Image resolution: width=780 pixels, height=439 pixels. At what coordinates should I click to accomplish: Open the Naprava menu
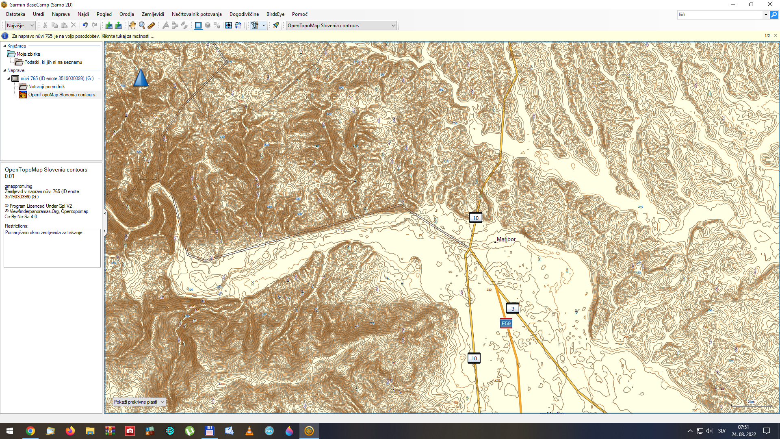coord(61,14)
